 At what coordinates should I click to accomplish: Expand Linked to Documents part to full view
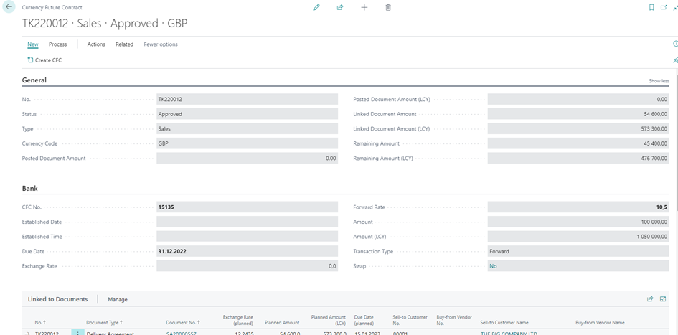pyautogui.click(x=663, y=299)
